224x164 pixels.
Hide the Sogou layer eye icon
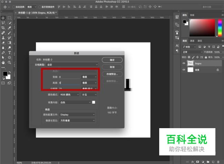[x=184, y=63]
